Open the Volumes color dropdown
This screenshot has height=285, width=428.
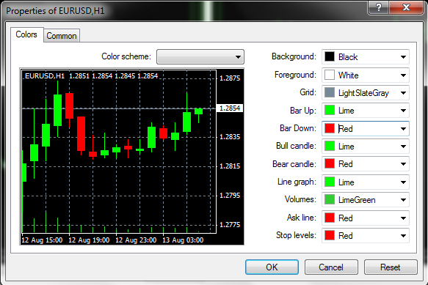(366, 200)
